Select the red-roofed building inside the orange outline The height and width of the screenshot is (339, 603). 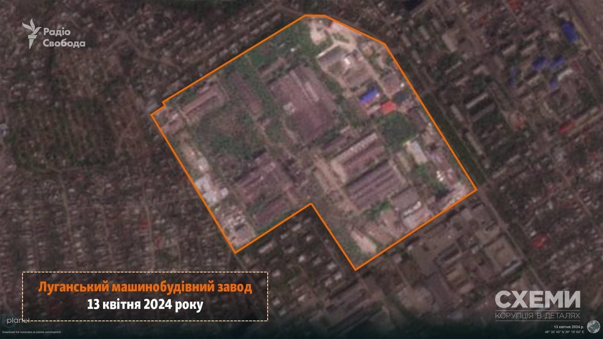(x=388, y=107)
